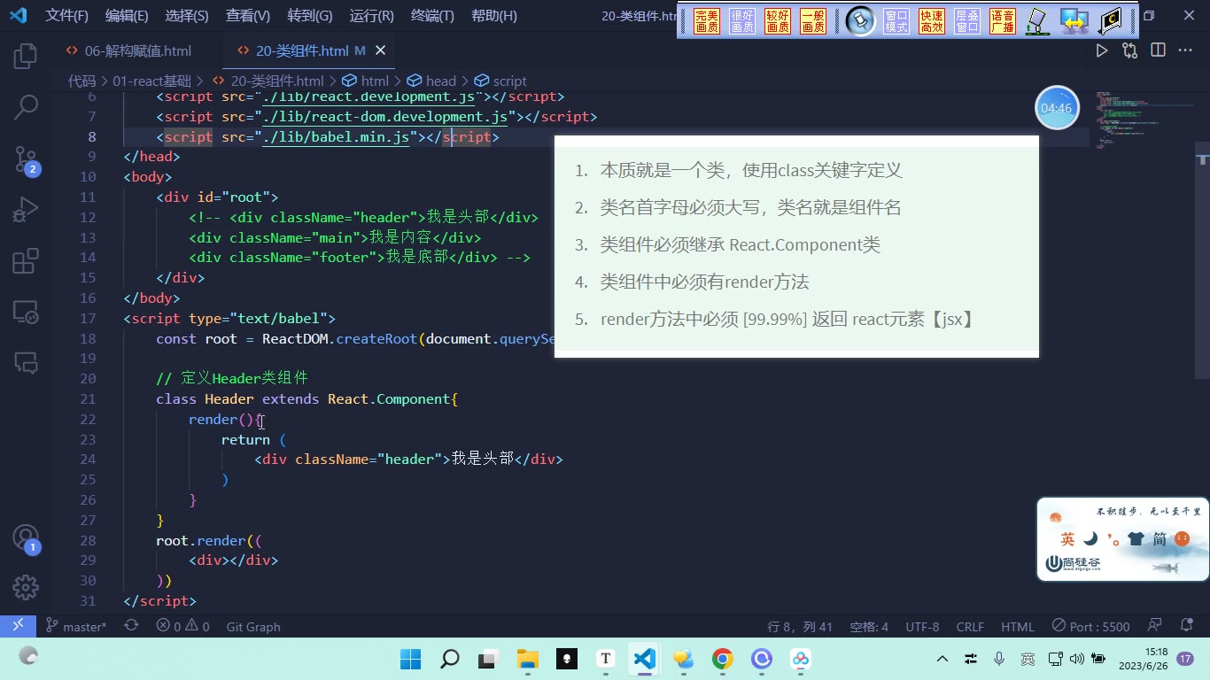Screen dimensions: 1210x680
Task: Toggle 窗口模式 in the recording toolbar
Action: (x=896, y=21)
